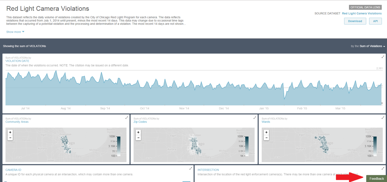Image resolution: width=387 pixels, height=182 pixels.
Task: Click the Nov '14 timeline label
Action: [x=184, y=108]
